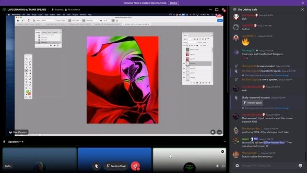Select the Lasso tool
The image size is (307, 173).
point(26,62)
